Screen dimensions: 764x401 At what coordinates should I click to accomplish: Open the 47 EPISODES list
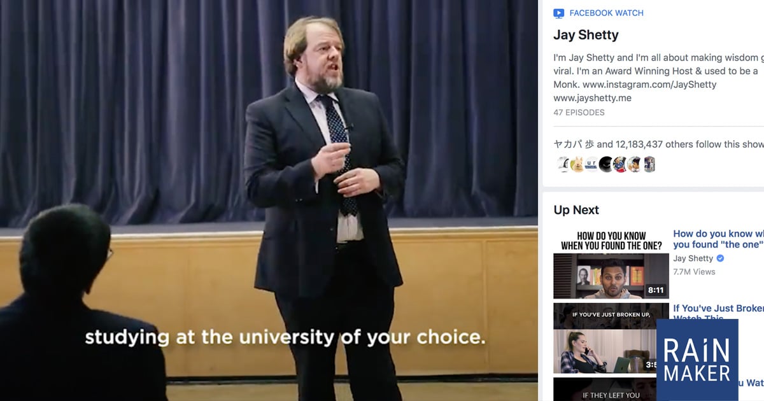click(x=579, y=113)
